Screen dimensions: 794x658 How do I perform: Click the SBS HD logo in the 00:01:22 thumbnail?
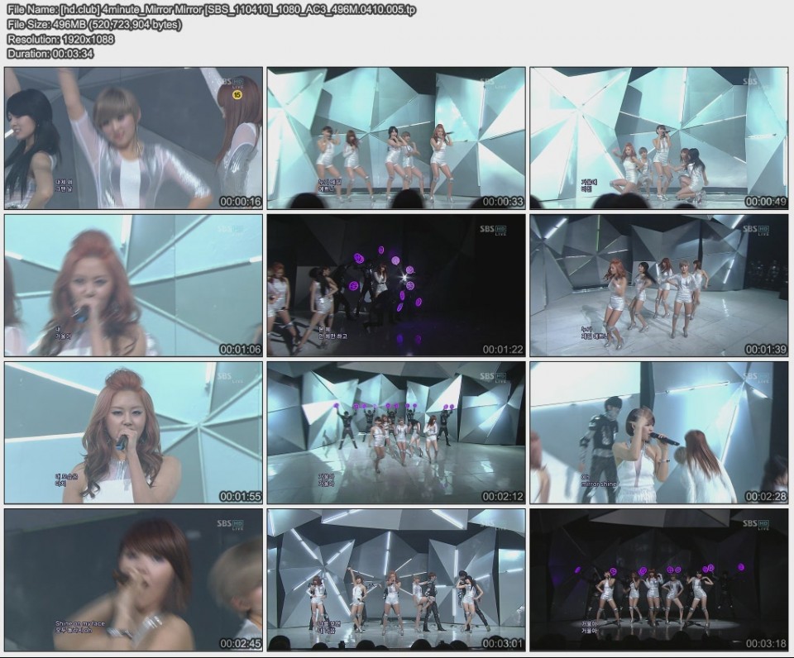pyautogui.click(x=495, y=227)
